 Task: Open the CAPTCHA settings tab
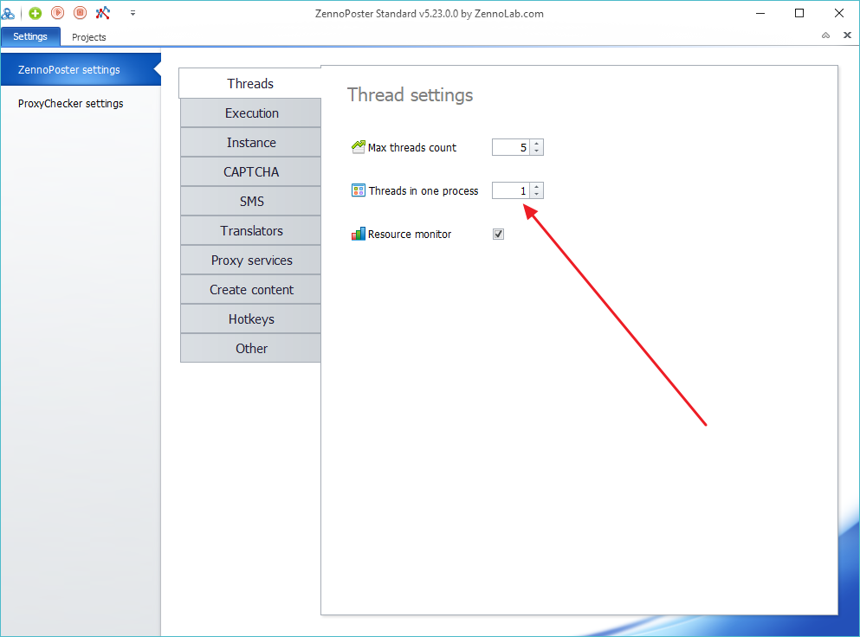(251, 172)
